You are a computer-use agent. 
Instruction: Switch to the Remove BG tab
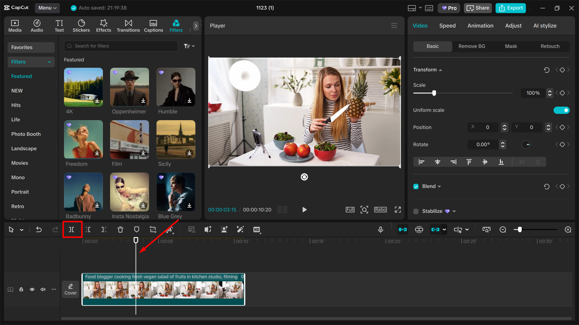click(x=472, y=46)
